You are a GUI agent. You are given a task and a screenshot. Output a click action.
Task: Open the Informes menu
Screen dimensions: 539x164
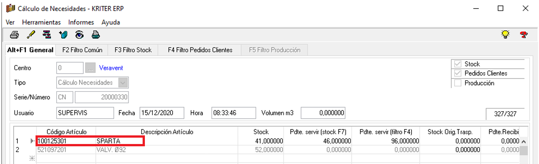click(x=81, y=22)
